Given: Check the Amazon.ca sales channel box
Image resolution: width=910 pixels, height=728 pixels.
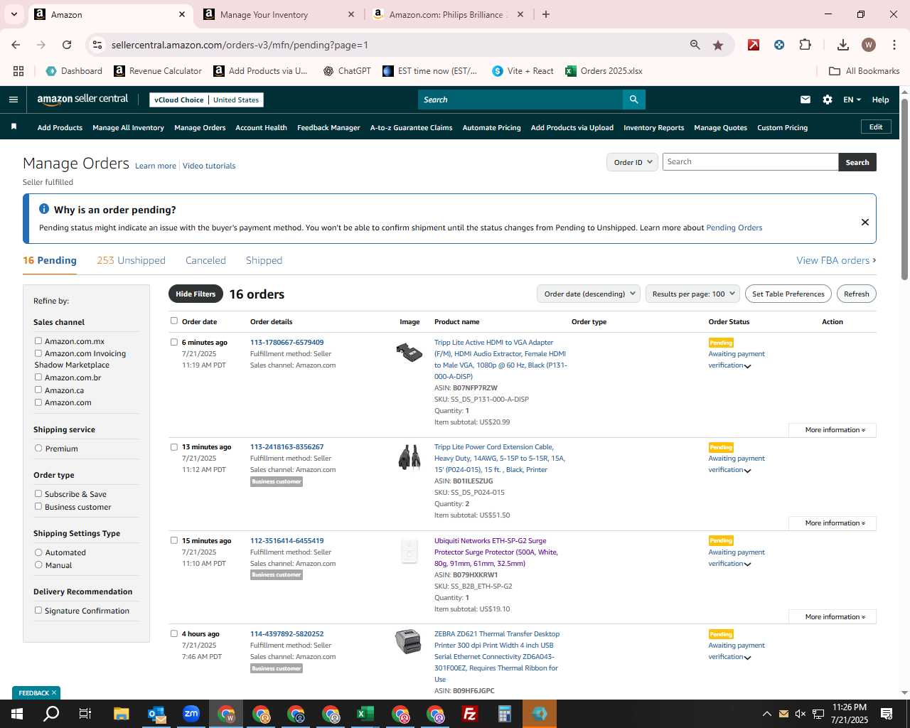Looking at the screenshot, I should (38, 390).
